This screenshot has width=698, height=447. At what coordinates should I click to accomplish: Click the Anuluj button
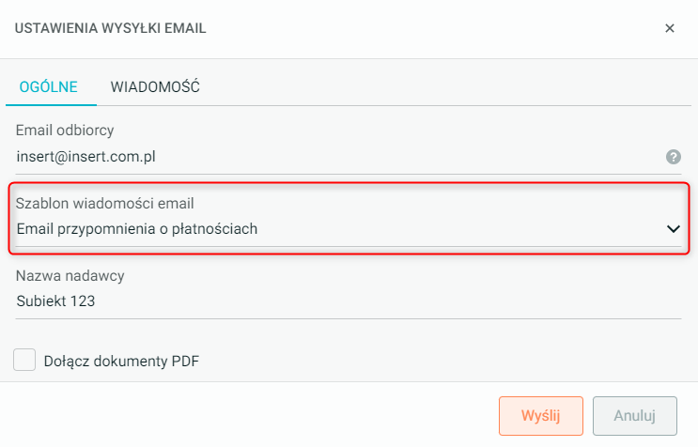coord(634,415)
